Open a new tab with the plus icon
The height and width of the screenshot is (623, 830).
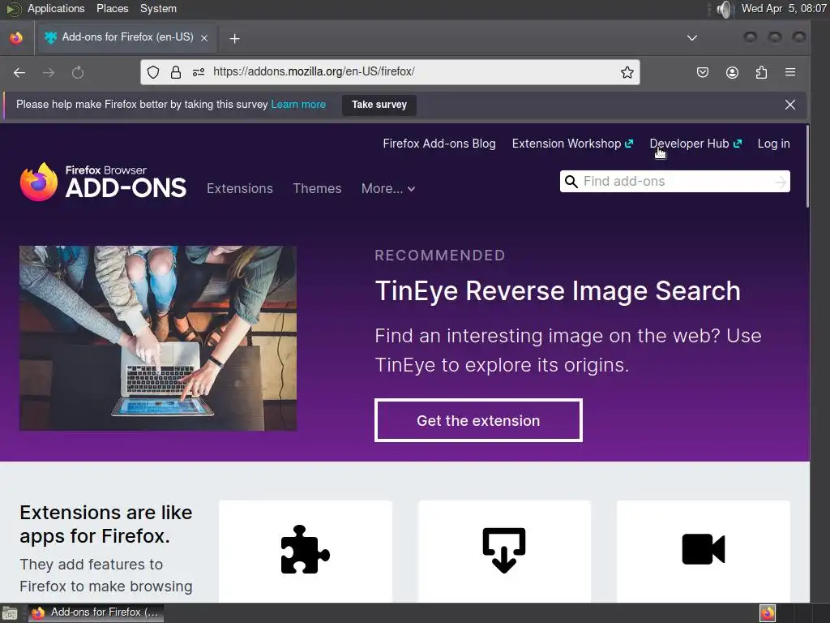(234, 38)
